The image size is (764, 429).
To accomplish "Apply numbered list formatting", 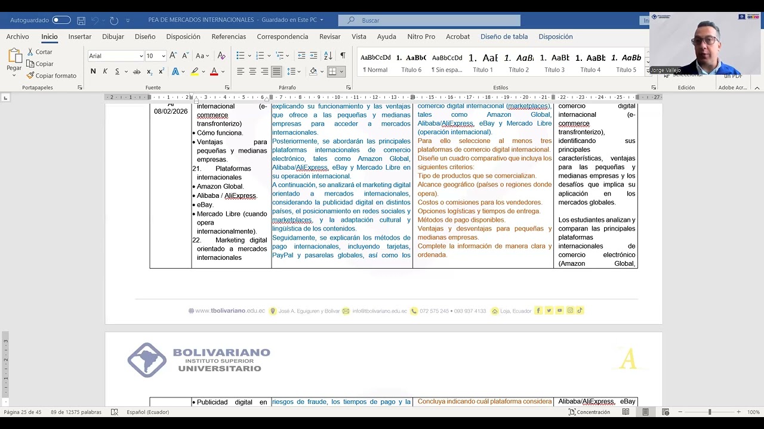I will point(260,55).
